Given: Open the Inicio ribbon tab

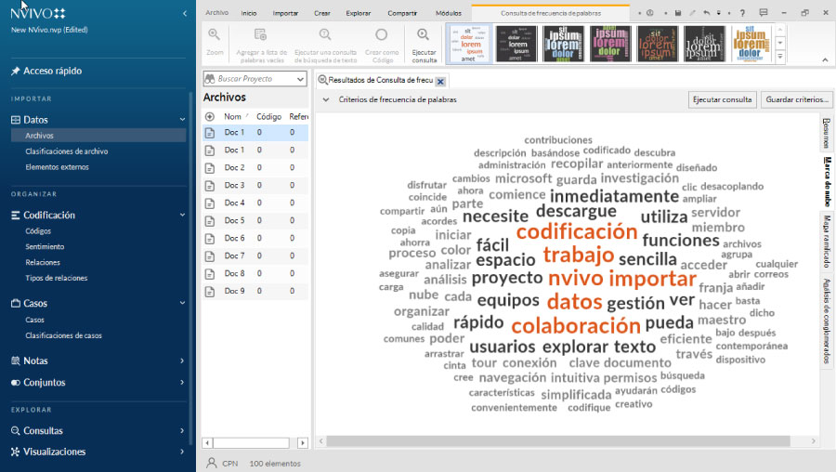Looking at the screenshot, I should coord(248,13).
